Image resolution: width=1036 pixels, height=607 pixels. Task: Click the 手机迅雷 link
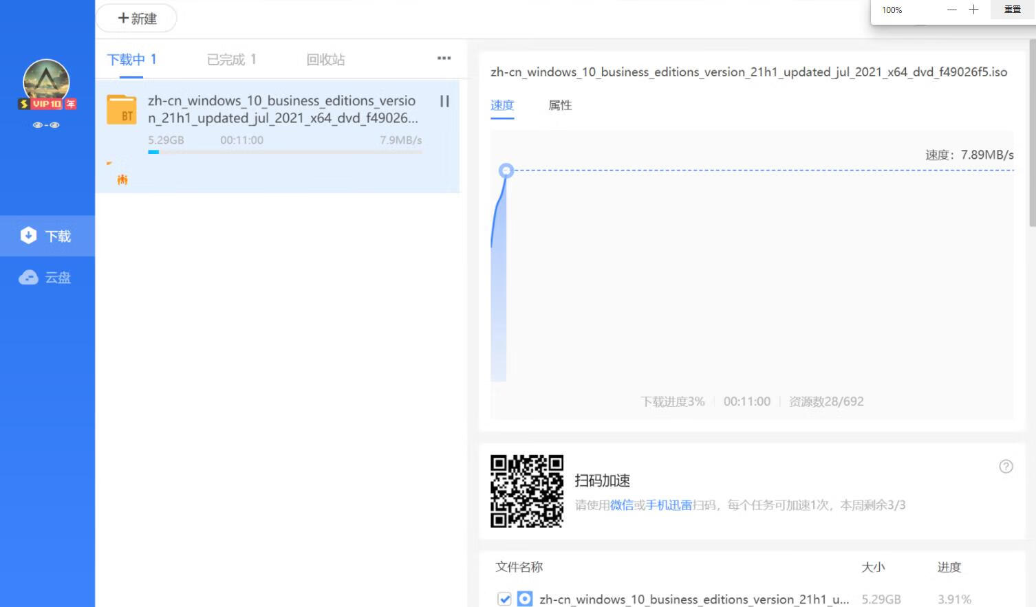click(x=669, y=505)
